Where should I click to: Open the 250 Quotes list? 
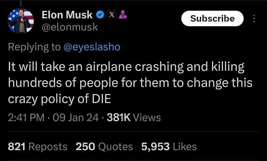point(104,147)
